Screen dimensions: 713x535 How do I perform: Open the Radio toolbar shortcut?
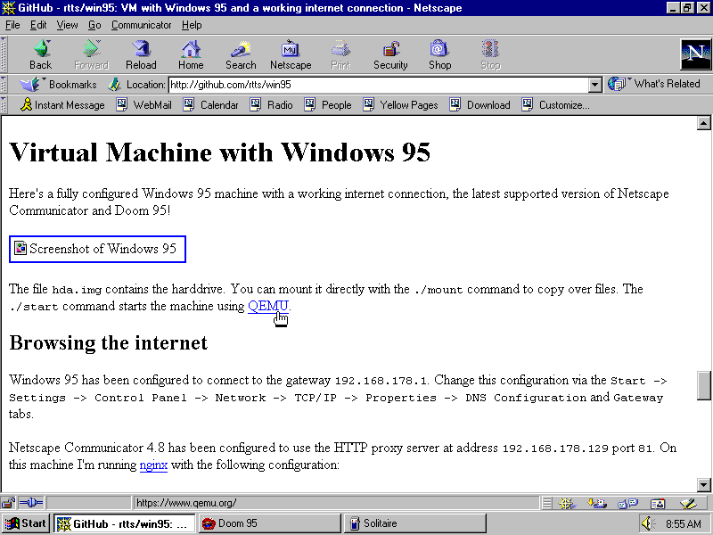pos(272,105)
